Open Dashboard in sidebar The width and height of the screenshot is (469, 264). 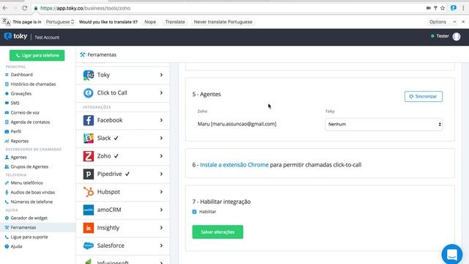click(21, 75)
